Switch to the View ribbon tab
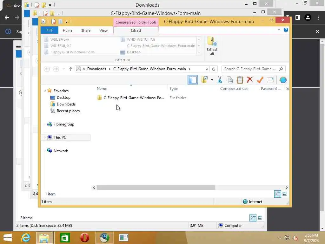The image size is (325, 244). [x=103, y=30]
